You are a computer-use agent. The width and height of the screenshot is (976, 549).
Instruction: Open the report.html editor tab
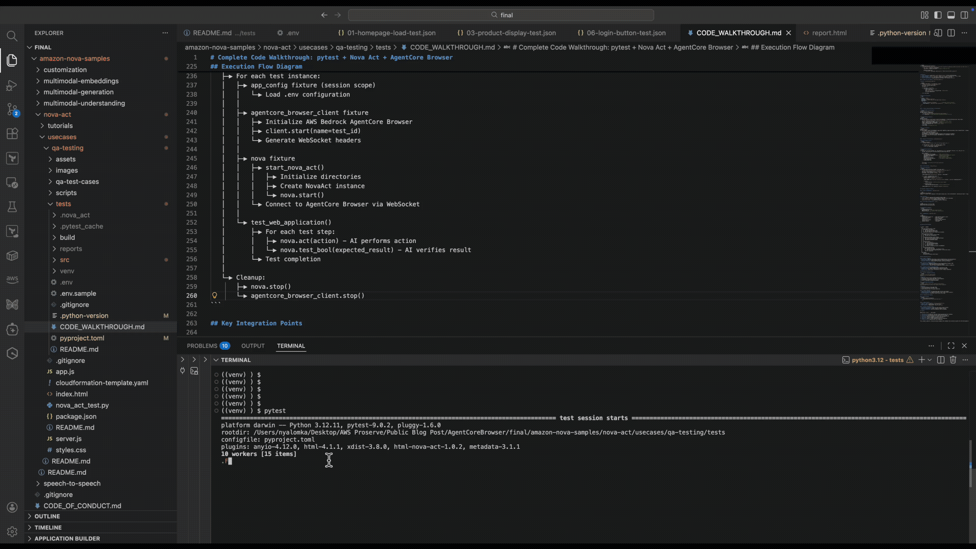click(x=829, y=33)
